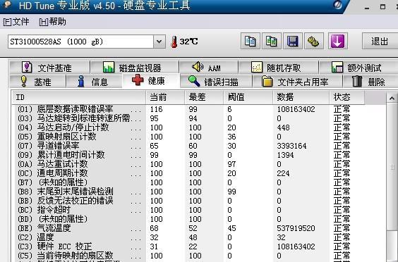
Task: Click the red thermometer temperature icon
Action: point(174,42)
